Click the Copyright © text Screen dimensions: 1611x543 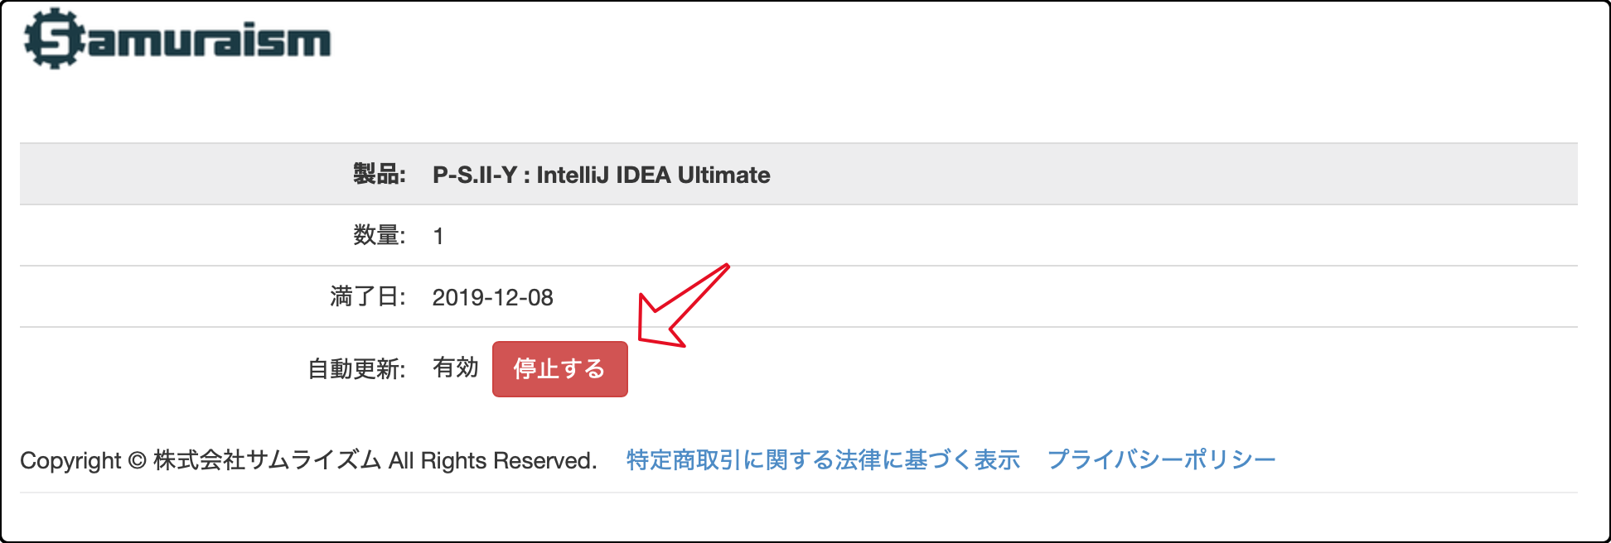coord(83,461)
